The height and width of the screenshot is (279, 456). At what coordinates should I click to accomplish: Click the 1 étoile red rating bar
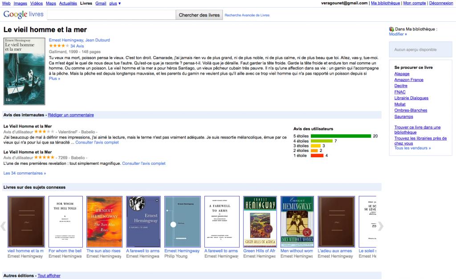pos(317,155)
